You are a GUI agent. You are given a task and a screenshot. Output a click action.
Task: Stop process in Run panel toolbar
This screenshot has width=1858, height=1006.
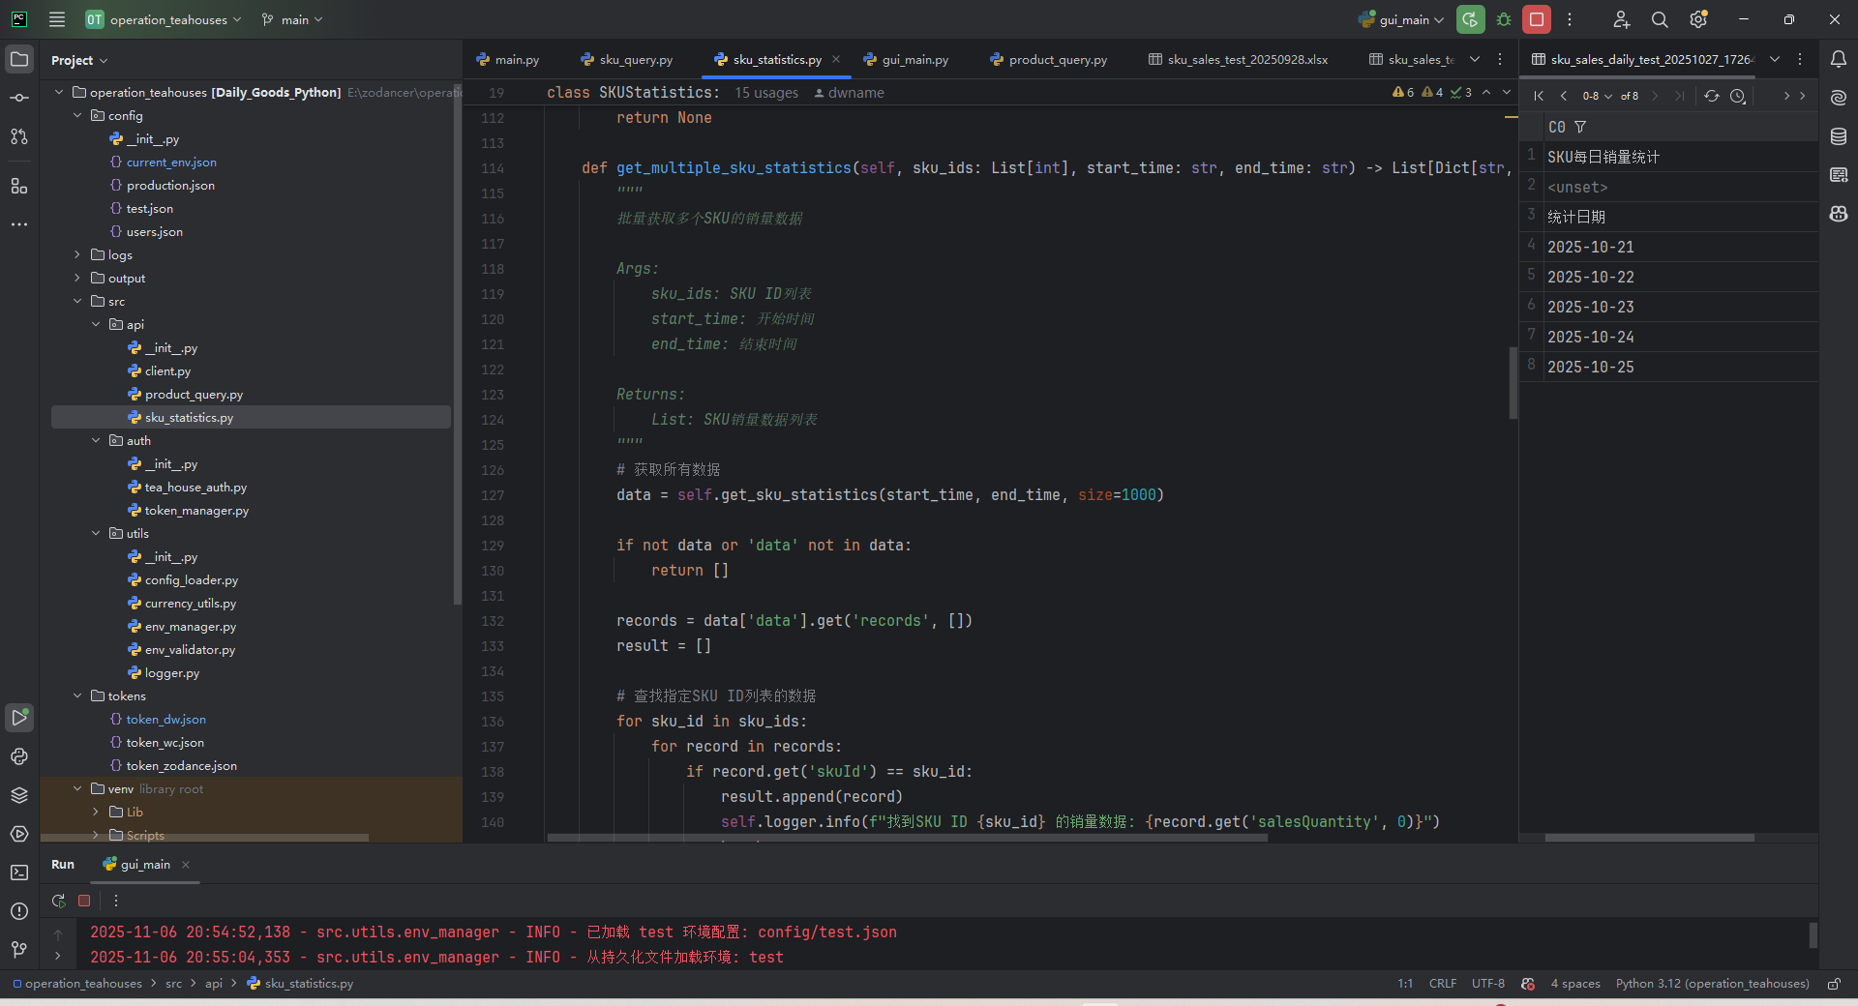[84, 901]
